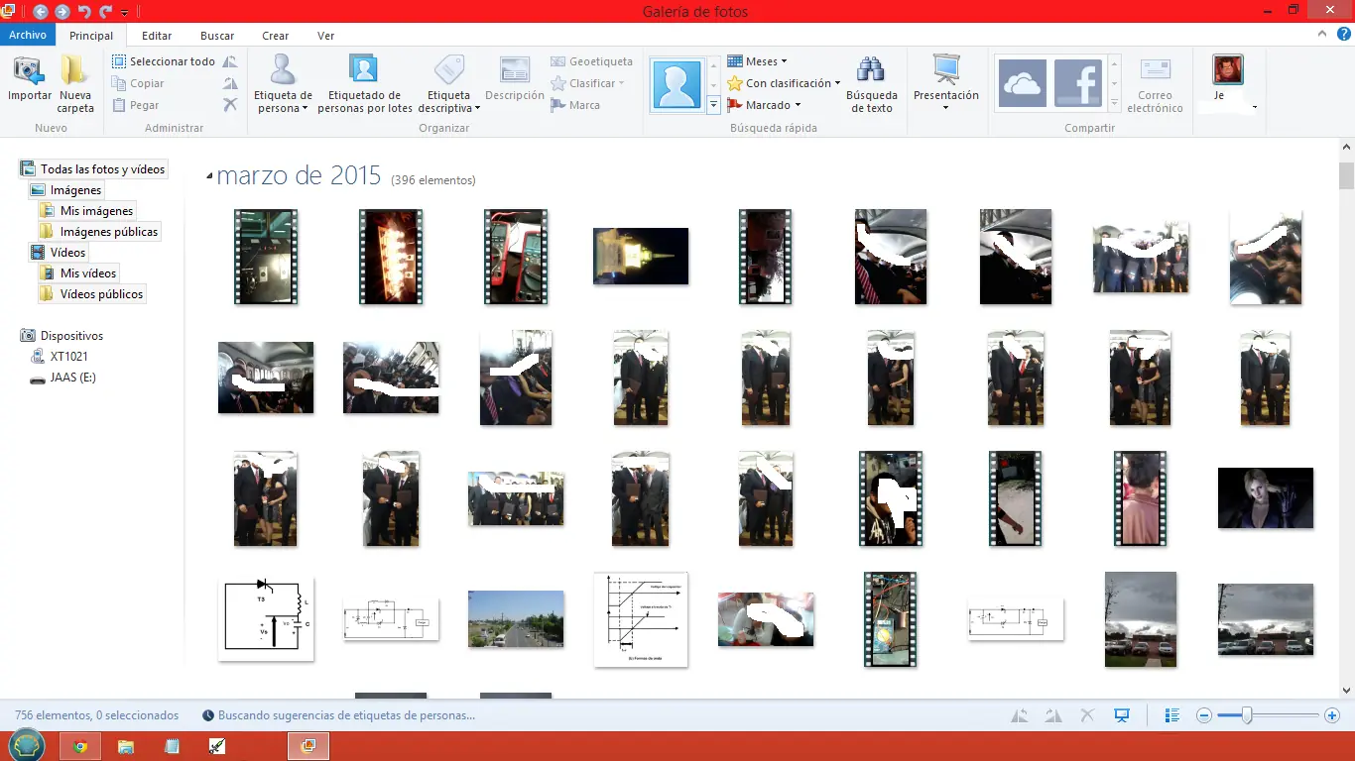Open the Archivo menu

pos(28,35)
